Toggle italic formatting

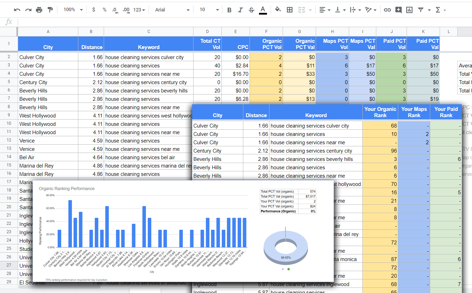pos(240,10)
